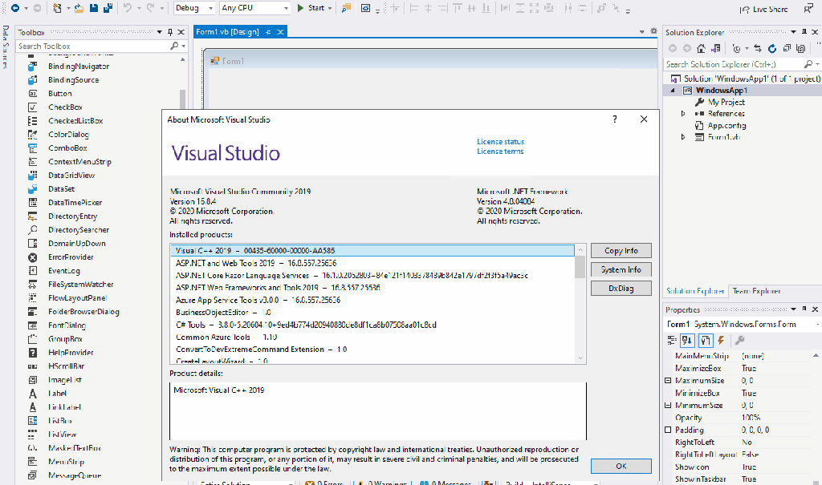Open the Debug configuration dropdown

pos(193,8)
